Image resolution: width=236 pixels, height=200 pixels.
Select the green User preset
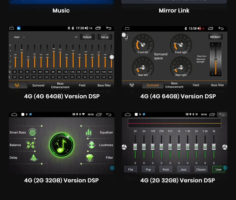coord(218,169)
